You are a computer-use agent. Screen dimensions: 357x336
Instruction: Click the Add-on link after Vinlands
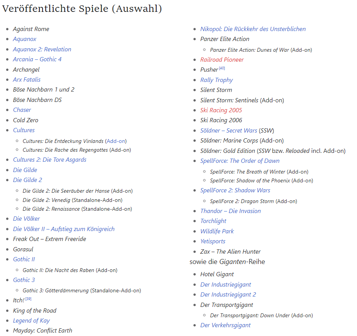click(x=116, y=141)
